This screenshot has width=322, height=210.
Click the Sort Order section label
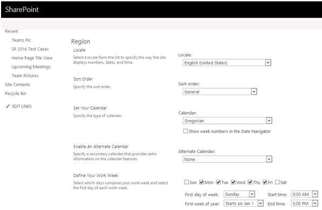point(83,79)
